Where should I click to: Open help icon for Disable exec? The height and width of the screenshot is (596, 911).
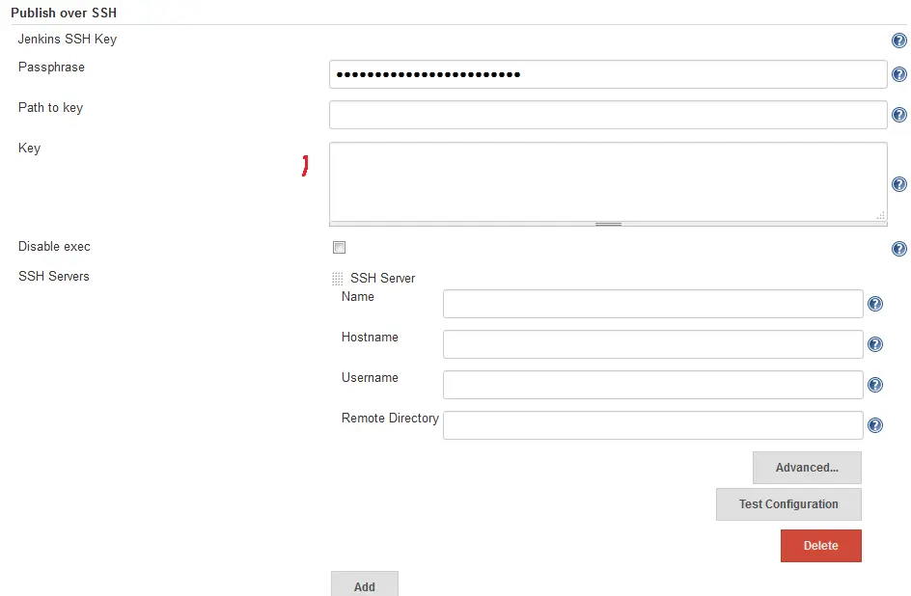[x=898, y=249]
